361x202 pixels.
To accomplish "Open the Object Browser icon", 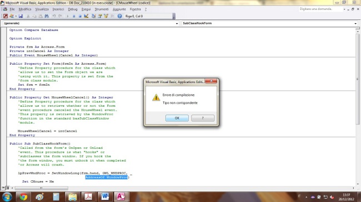I will (x=106, y=16).
